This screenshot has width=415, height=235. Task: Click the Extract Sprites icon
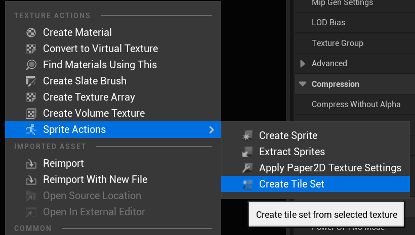(247, 152)
